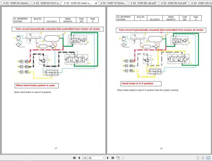The width and height of the screenshot is (212, 161).
Task: Open A 53 WSM 70 frame tab
Action: coord(113,3)
